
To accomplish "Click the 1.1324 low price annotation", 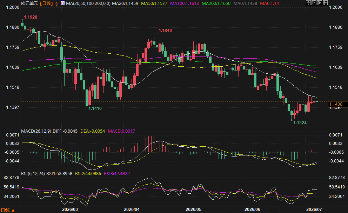I will click(300, 122).
